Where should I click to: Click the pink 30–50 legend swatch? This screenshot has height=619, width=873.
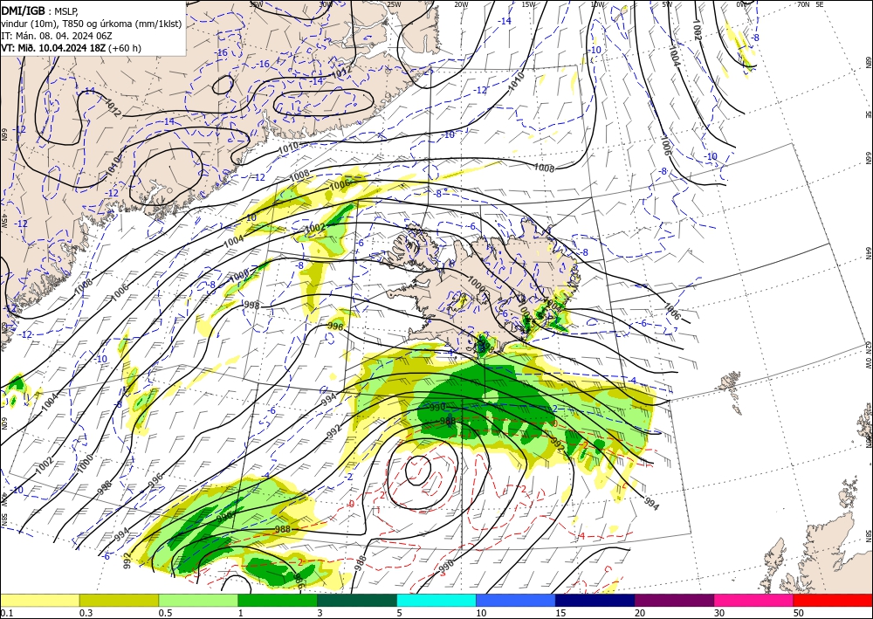754,600
